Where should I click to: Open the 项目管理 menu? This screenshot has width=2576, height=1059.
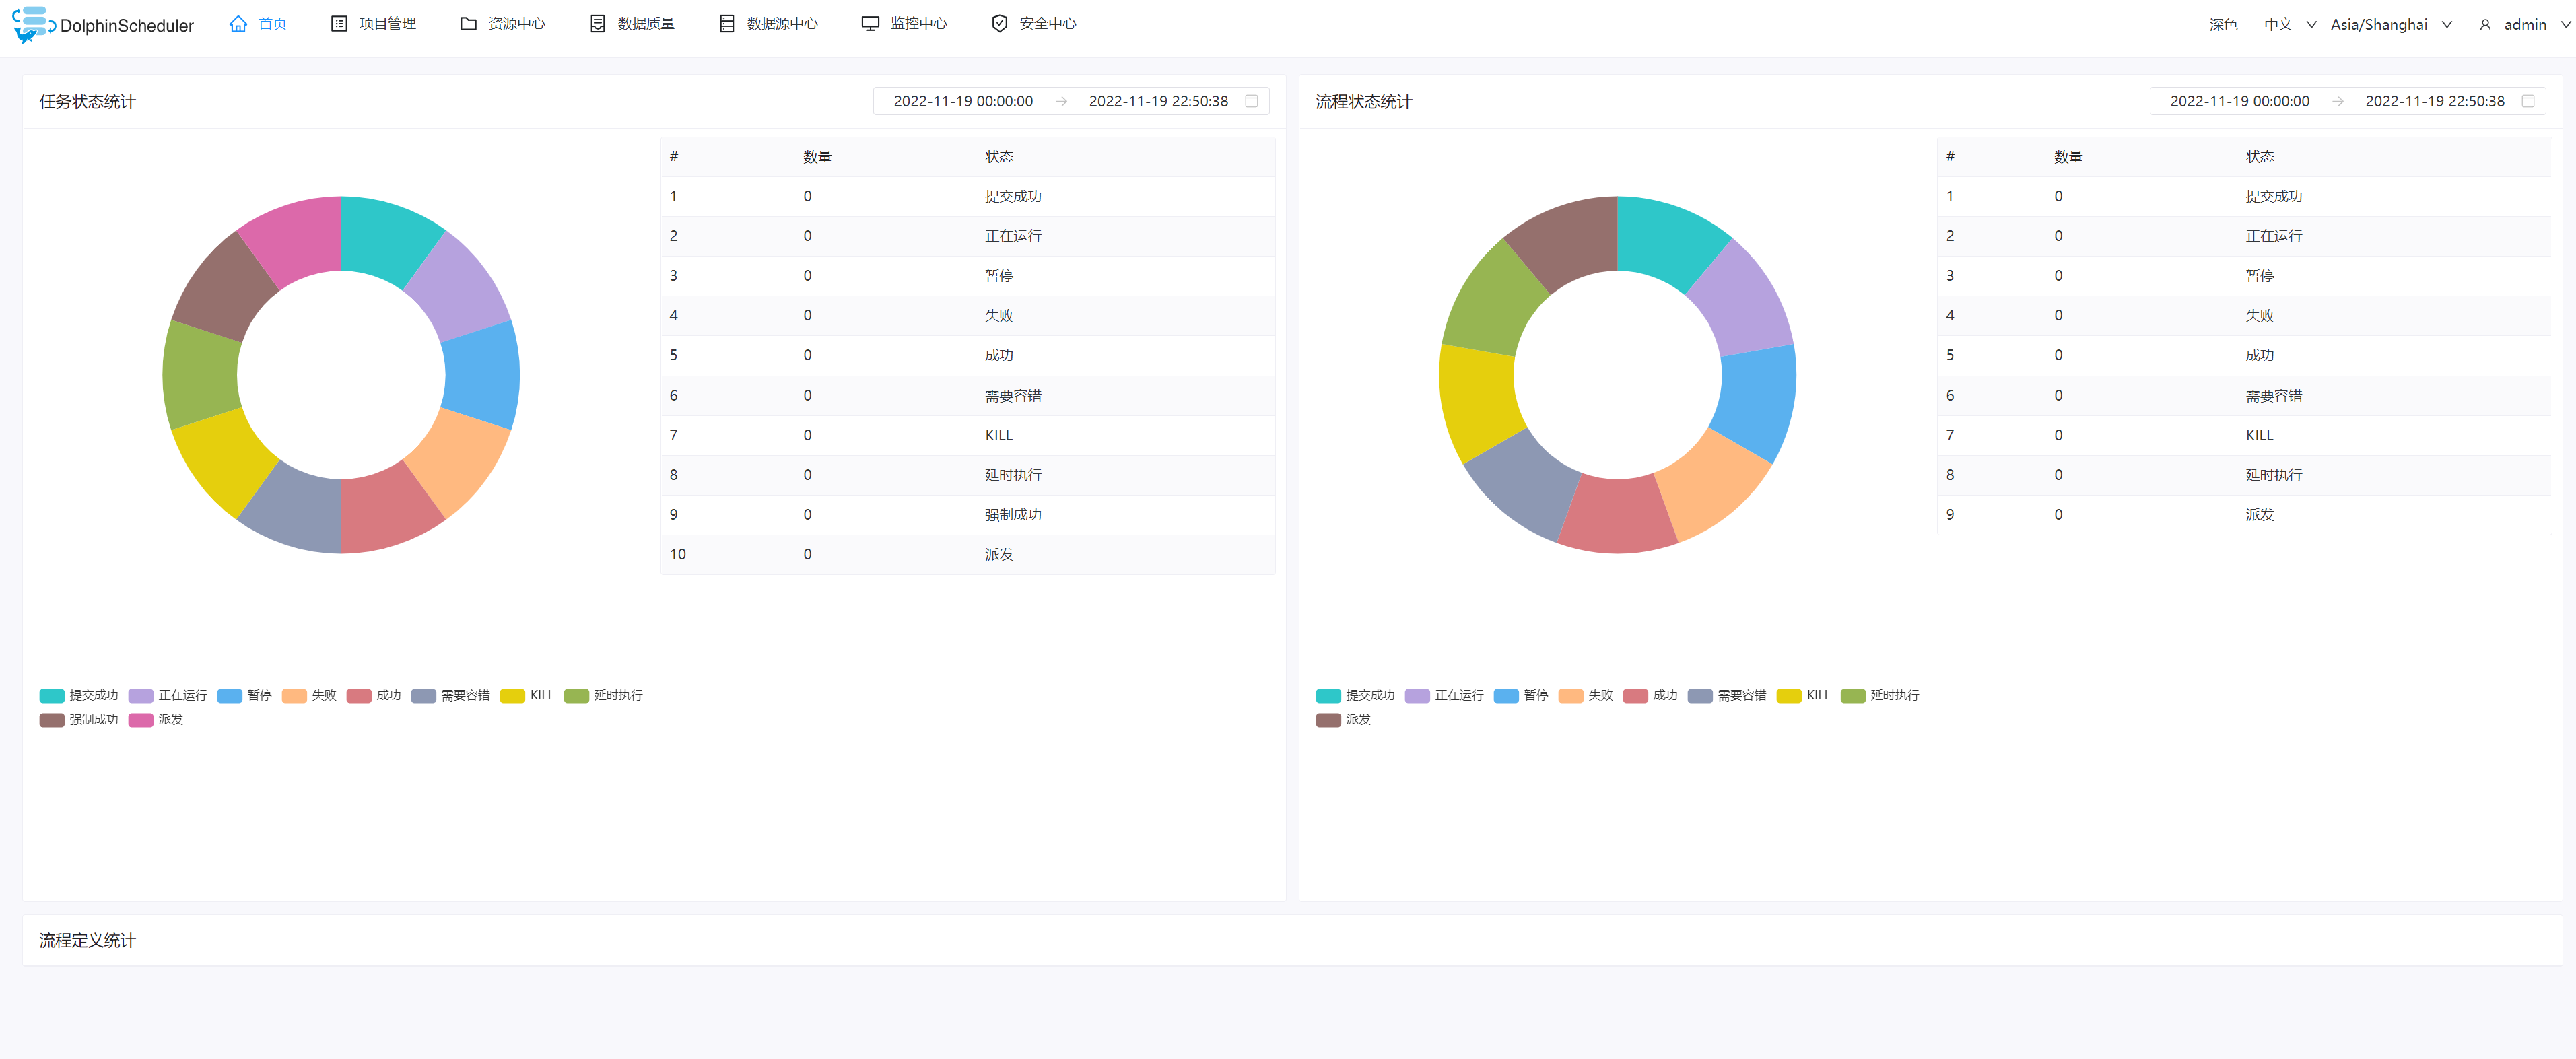pos(387,24)
